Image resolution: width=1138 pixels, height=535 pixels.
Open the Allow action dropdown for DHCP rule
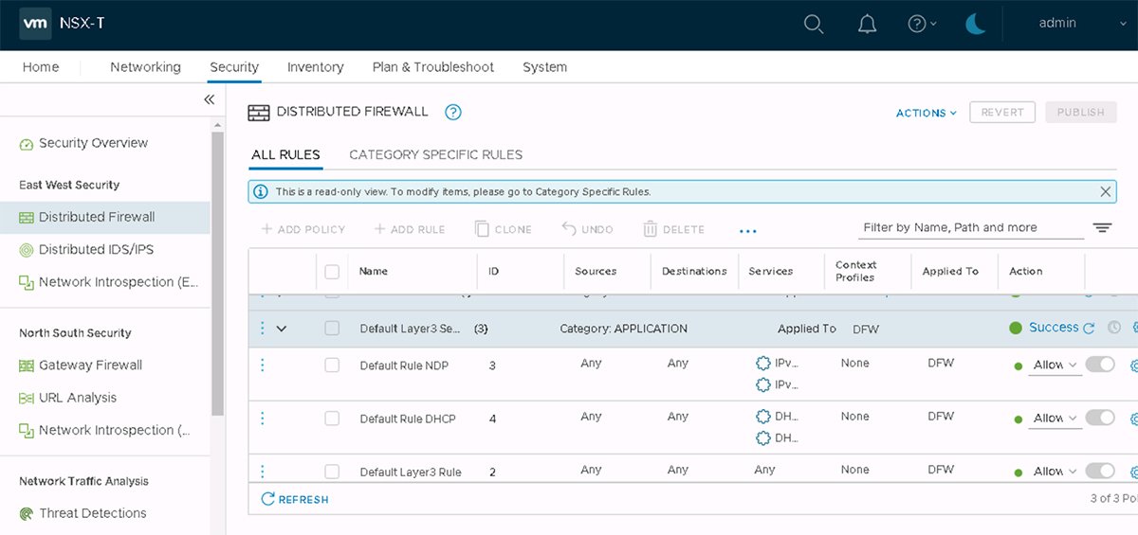pyautogui.click(x=1055, y=419)
